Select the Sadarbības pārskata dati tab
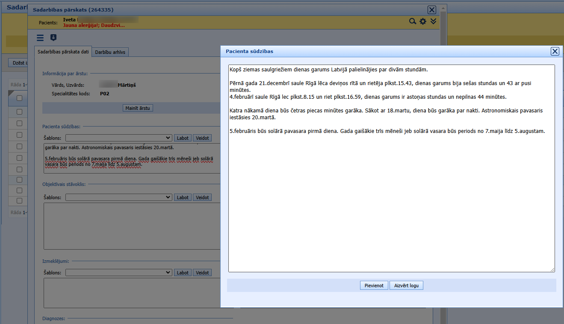 63,52
